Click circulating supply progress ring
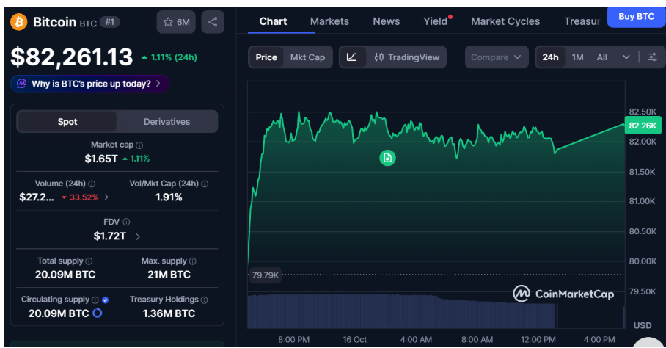Screen dimensions: 666x348 pos(98,313)
